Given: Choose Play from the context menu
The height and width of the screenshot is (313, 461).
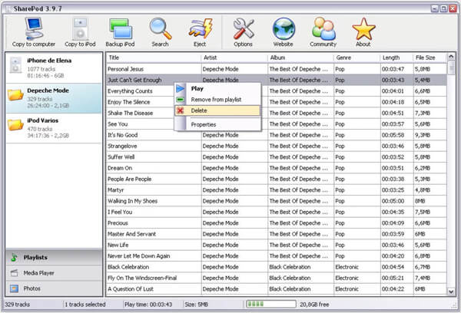Looking at the screenshot, I should (x=217, y=89).
